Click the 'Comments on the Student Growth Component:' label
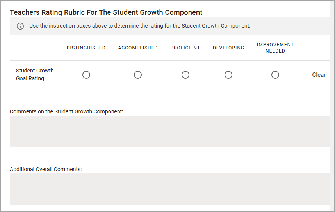 (x=66, y=111)
